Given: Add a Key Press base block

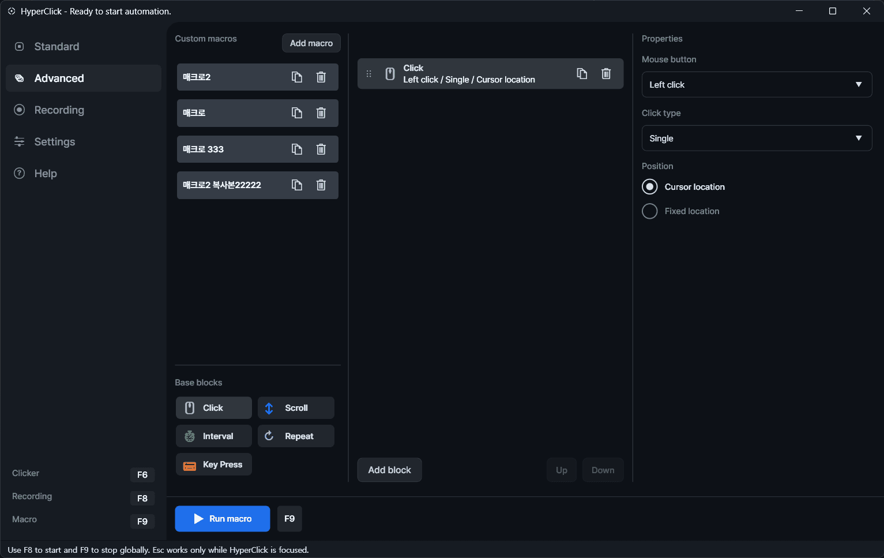Looking at the screenshot, I should coord(213,464).
